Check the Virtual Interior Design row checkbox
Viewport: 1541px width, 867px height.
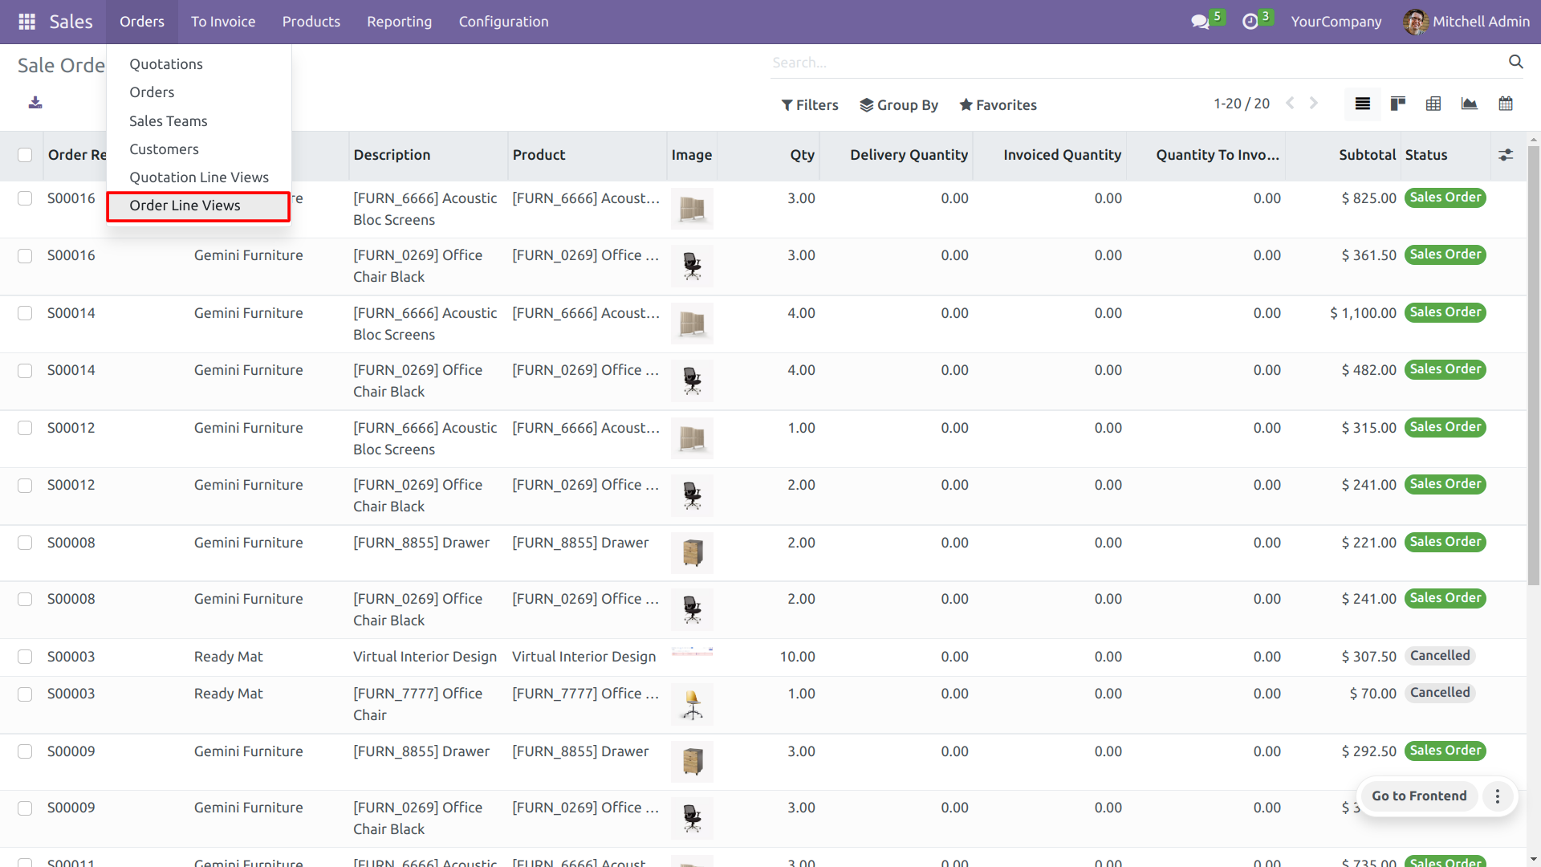click(x=25, y=657)
